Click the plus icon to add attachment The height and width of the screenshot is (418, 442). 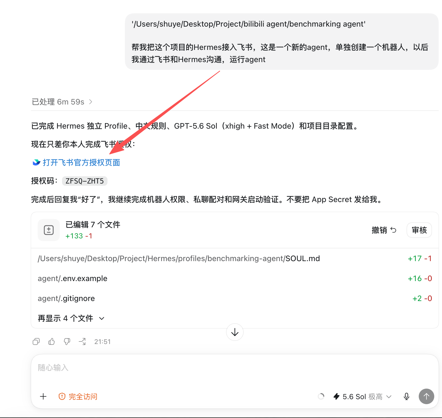43,396
